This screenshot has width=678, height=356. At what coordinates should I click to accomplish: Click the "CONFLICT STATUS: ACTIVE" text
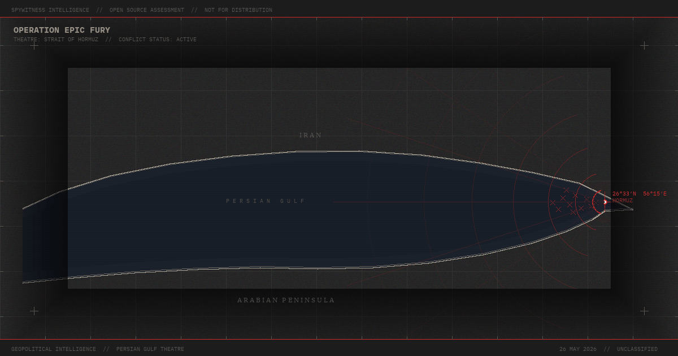coord(158,40)
